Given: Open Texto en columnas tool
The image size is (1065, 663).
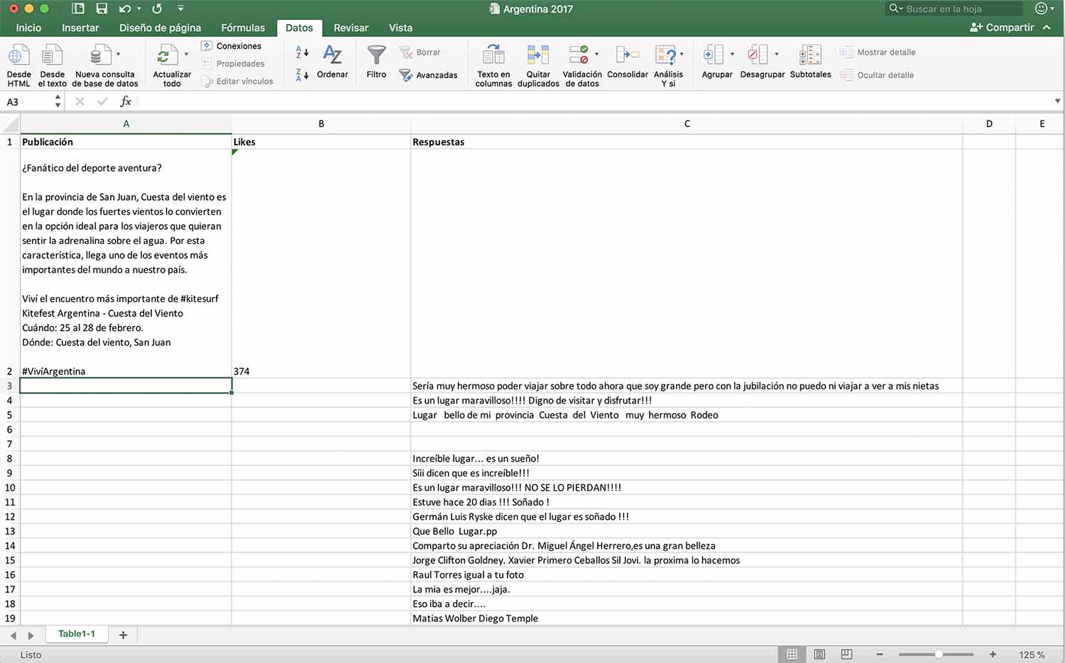Looking at the screenshot, I should pos(493,55).
